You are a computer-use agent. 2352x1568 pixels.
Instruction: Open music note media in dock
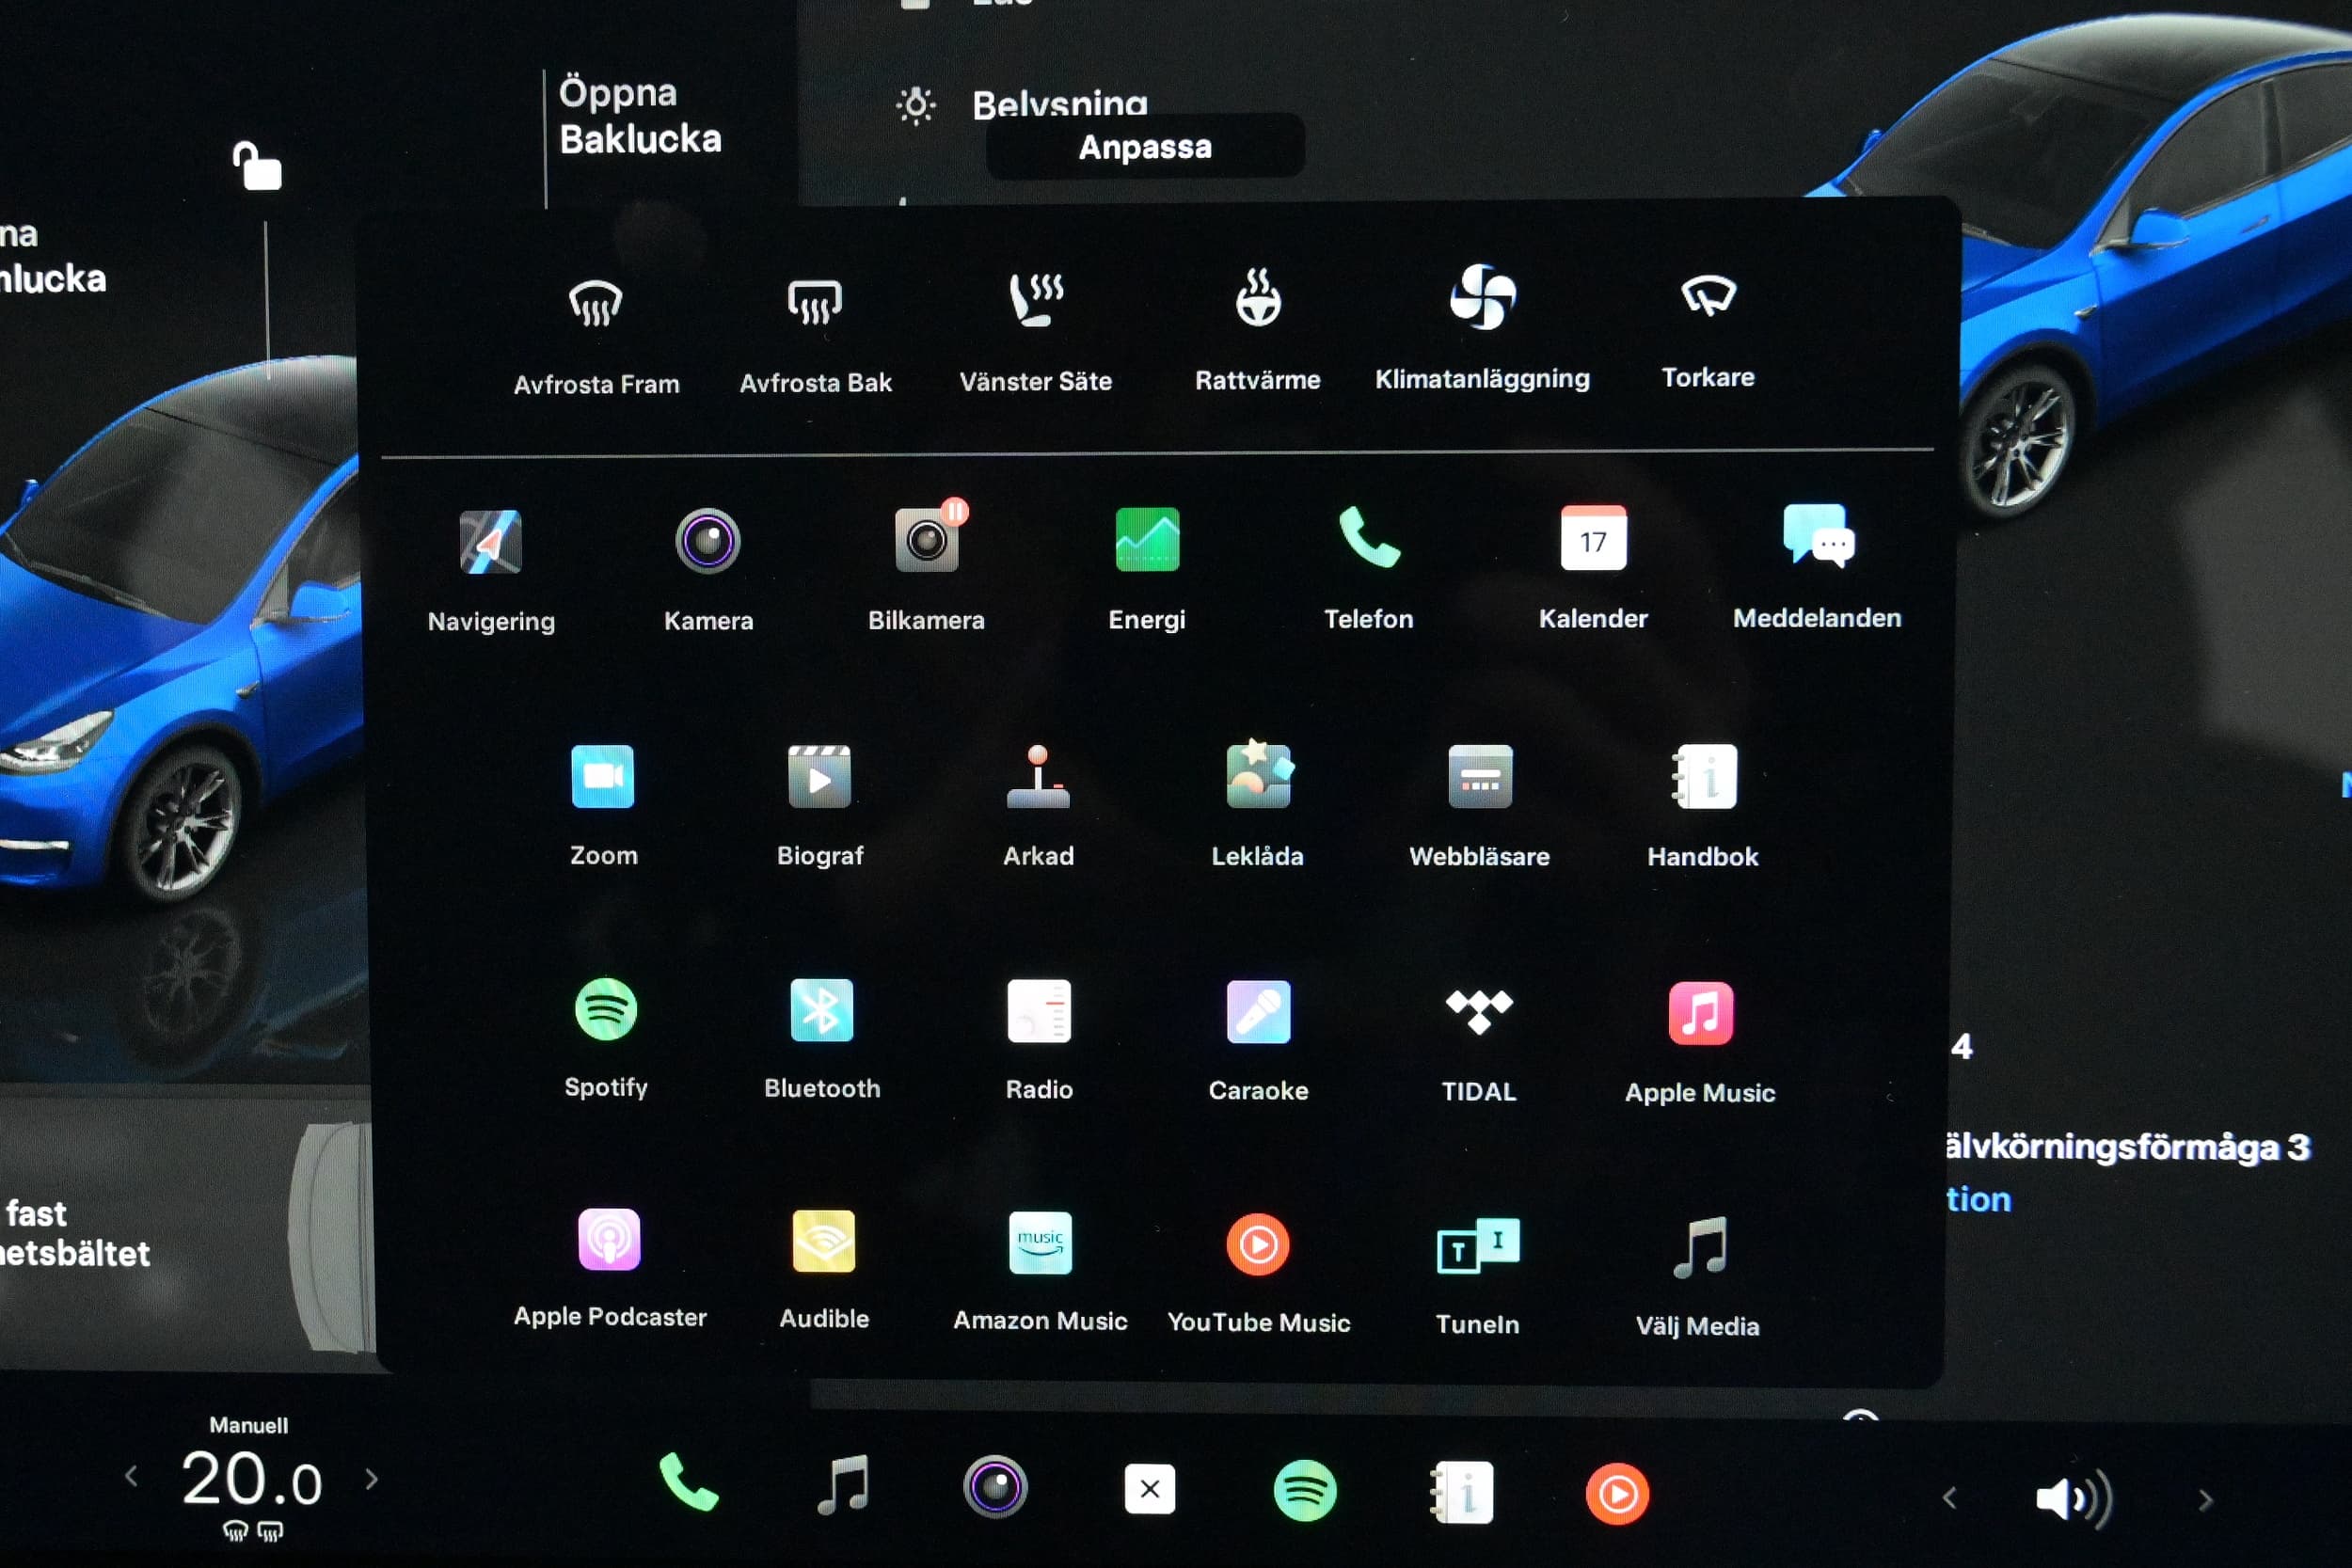point(843,1485)
